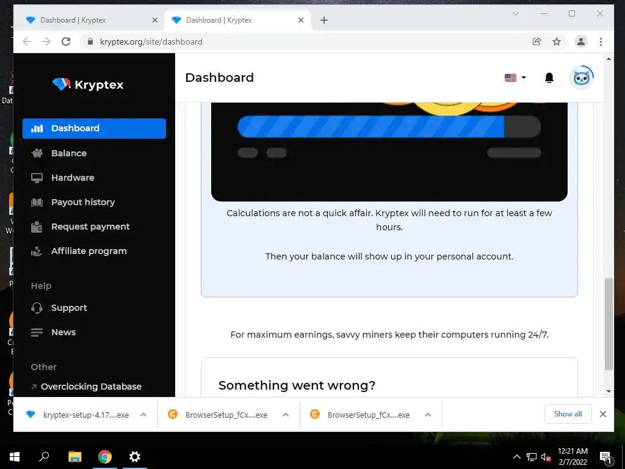The height and width of the screenshot is (469, 625).
Task: Open the Windows Start menu
Action: click(15, 457)
